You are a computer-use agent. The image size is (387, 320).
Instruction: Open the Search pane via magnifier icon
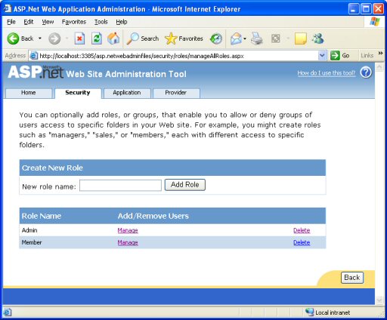[132, 38]
